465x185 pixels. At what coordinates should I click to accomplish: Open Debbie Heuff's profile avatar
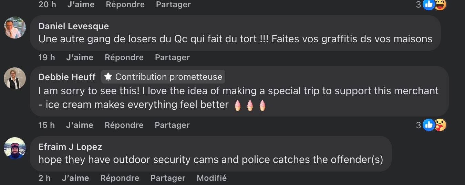click(15, 78)
